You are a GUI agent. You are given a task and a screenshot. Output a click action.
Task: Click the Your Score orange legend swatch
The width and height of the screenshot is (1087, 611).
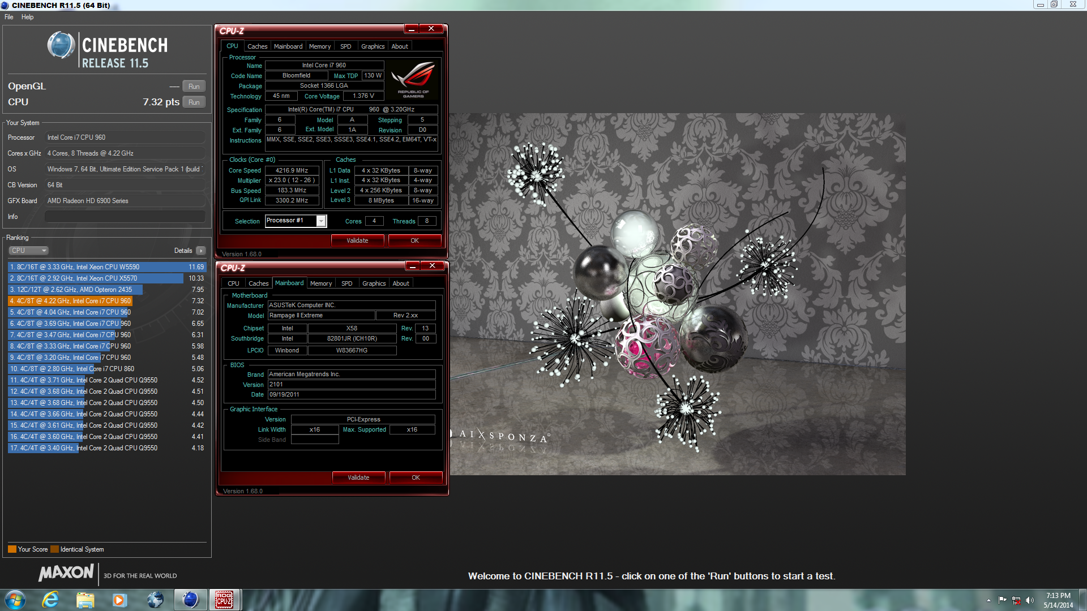pos(12,549)
